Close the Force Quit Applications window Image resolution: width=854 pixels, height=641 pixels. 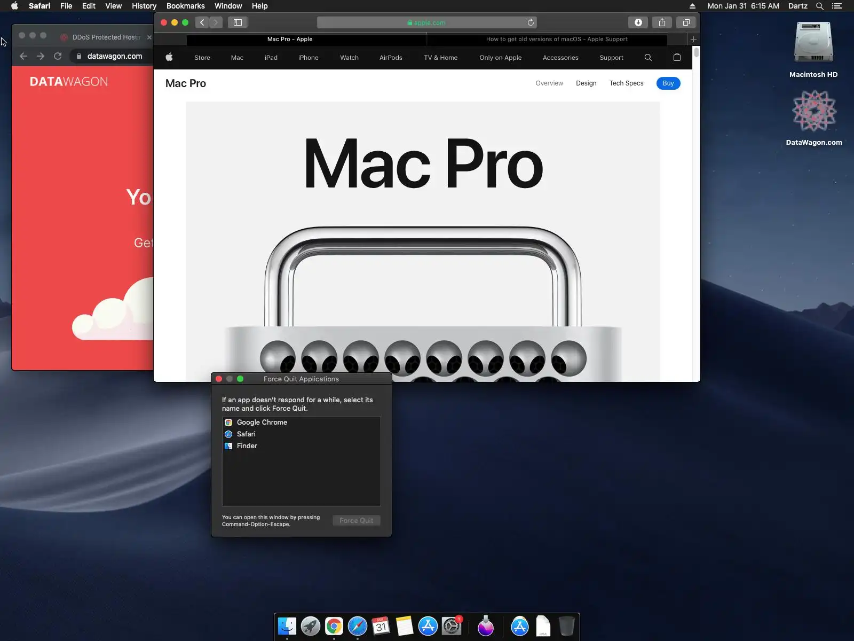[x=219, y=379]
